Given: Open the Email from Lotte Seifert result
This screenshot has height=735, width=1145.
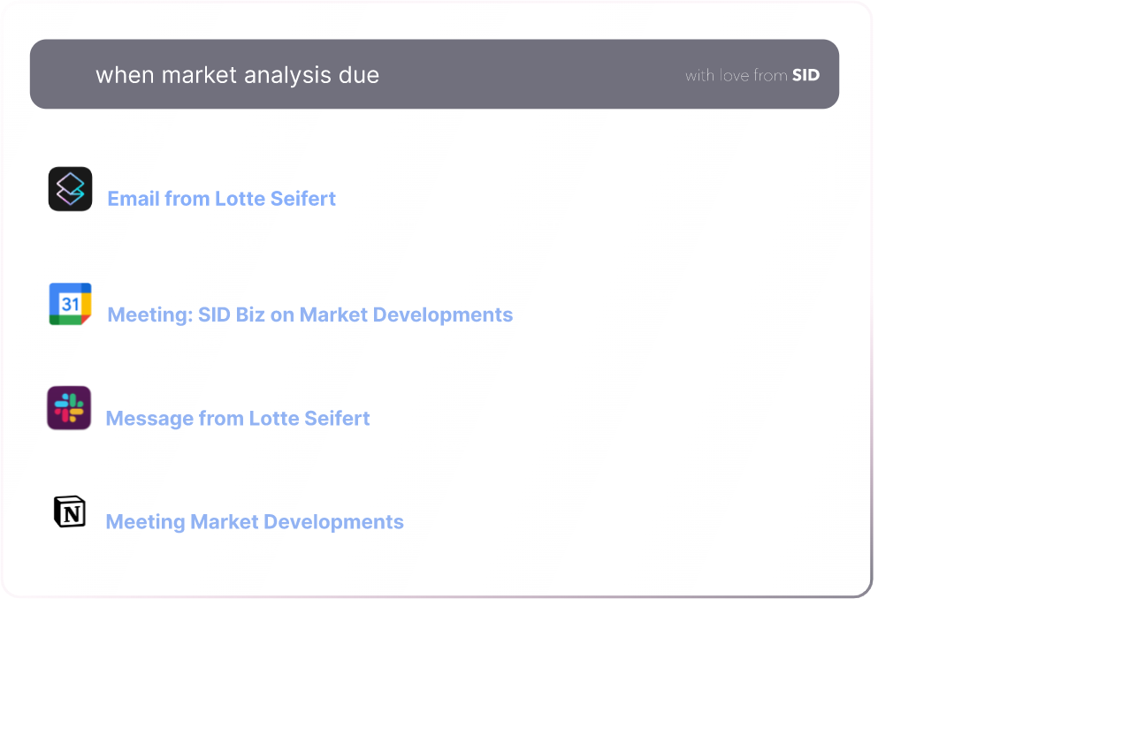Looking at the screenshot, I should (x=221, y=199).
